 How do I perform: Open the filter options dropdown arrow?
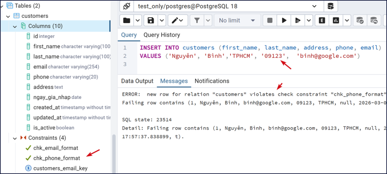(x=207, y=20)
